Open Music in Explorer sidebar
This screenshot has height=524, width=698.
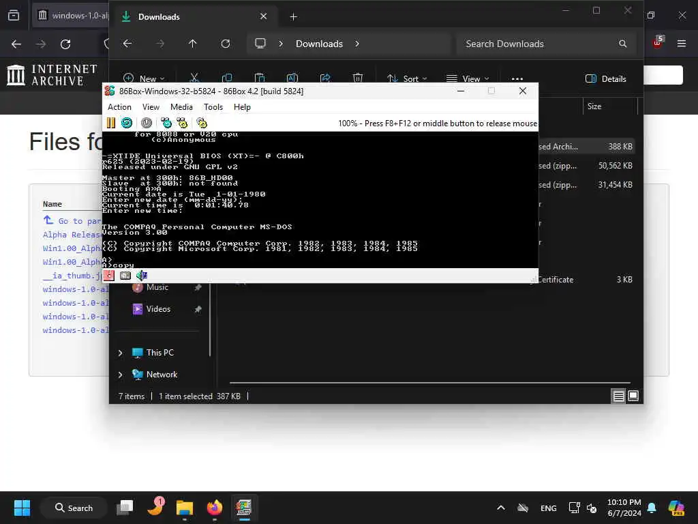157,287
